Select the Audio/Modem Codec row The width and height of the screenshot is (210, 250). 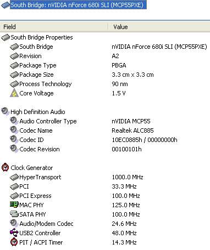tap(105, 224)
